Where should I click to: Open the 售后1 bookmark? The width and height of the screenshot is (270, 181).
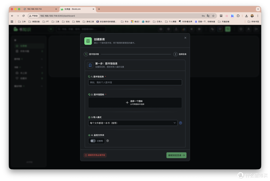tap(146, 22)
